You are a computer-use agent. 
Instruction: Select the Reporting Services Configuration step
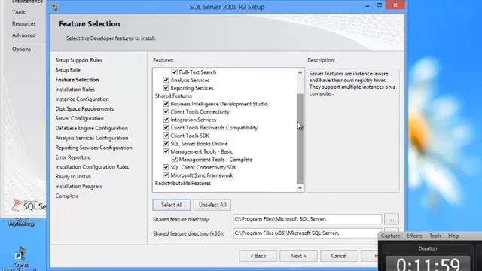(x=93, y=148)
